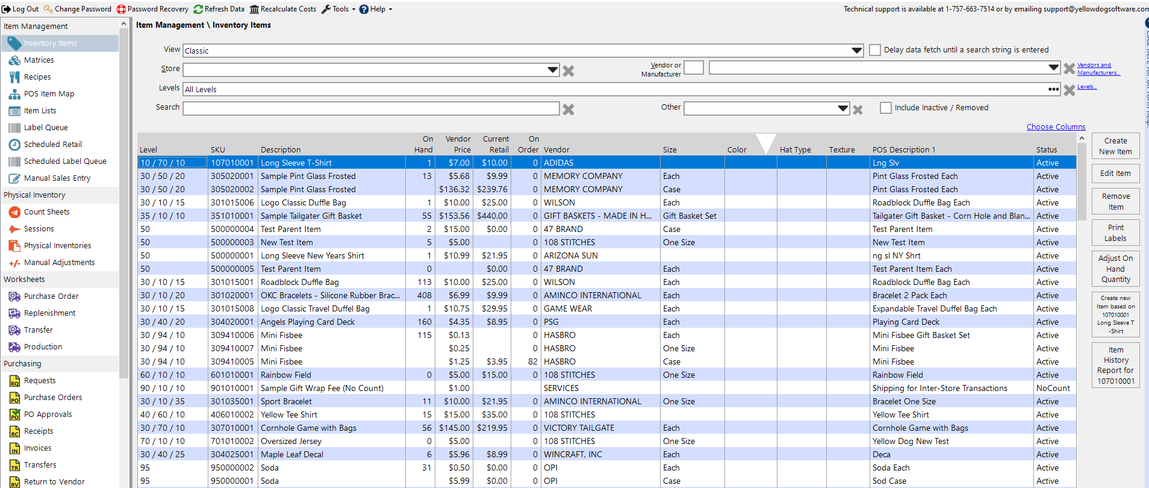1149x488 pixels.
Task: Open Requests RQ icon
Action: 14,381
